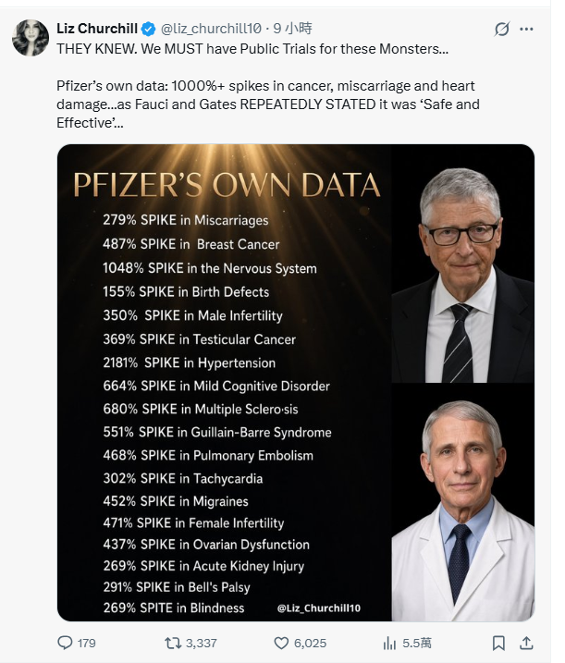This screenshot has width=565, height=663.
Task: Click the share upload icon
Action: (526, 644)
